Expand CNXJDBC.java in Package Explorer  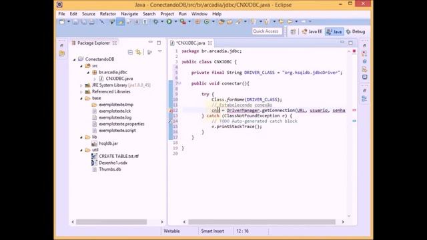tap(95, 79)
